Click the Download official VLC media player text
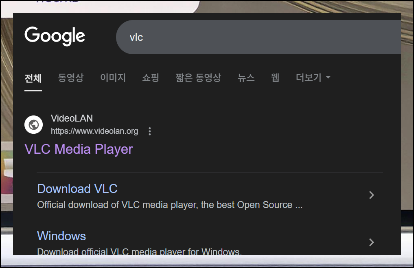414x268 pixels. [x=139, y=251]
